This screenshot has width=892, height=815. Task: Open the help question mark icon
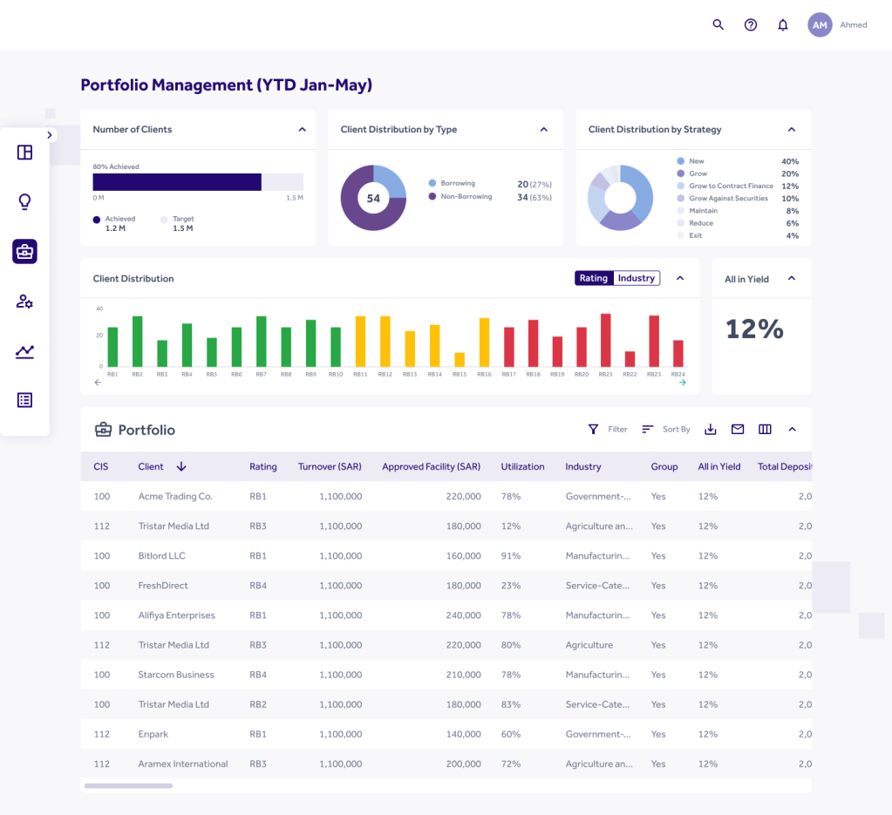751,24
